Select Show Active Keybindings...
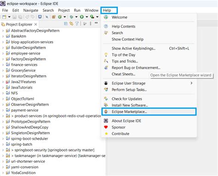The height and width of the screenshot is (176, 218). point(133,49)
